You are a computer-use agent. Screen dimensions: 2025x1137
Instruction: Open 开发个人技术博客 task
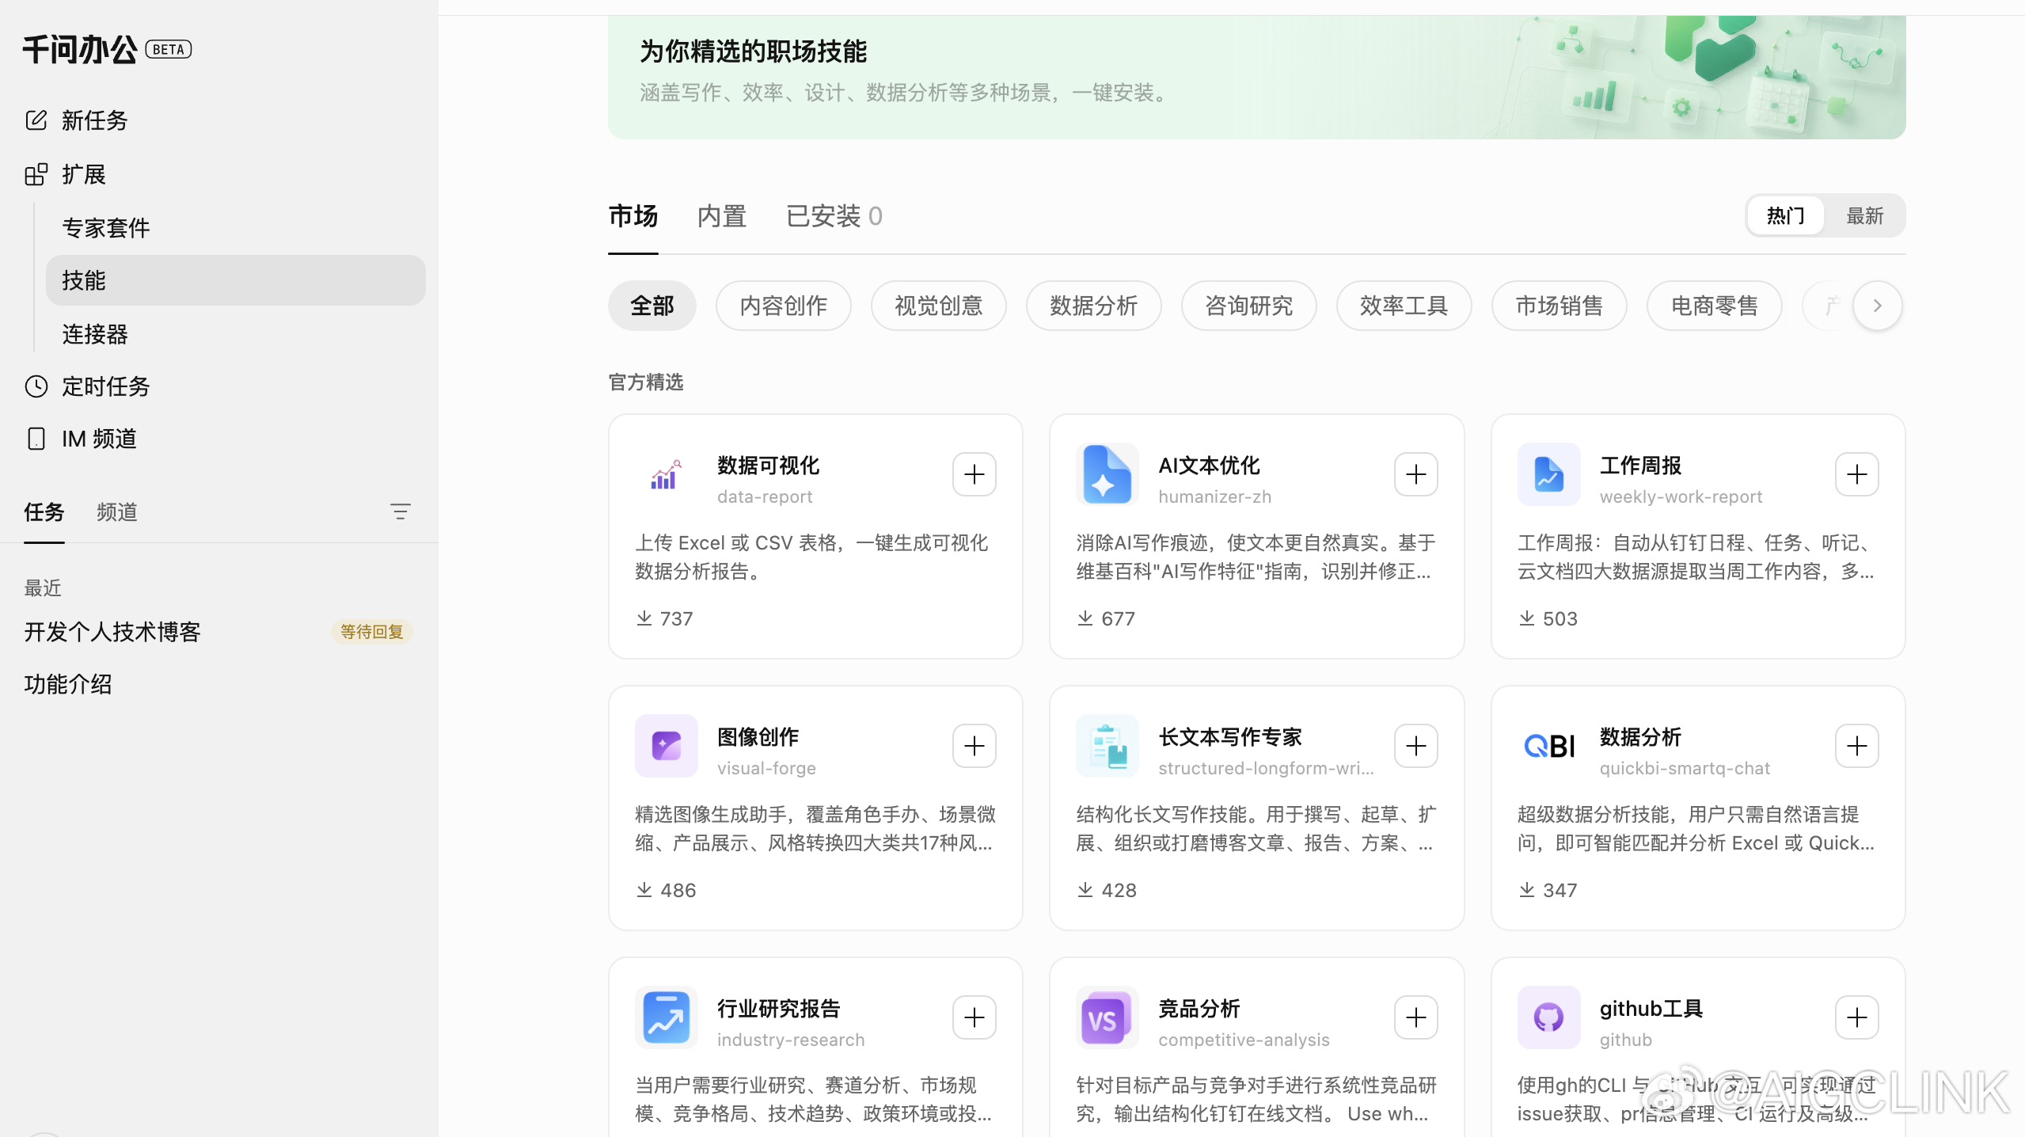click(x=112, y=632)
